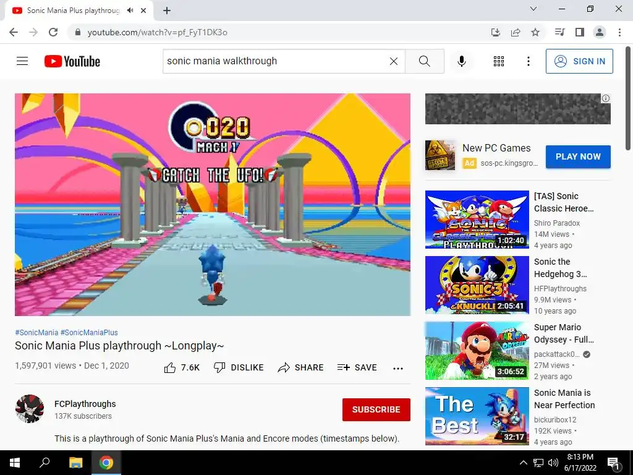Viewport: 633px width, 475px height.
Task: Open the Windows Start menu
Action: coord(15,463)
